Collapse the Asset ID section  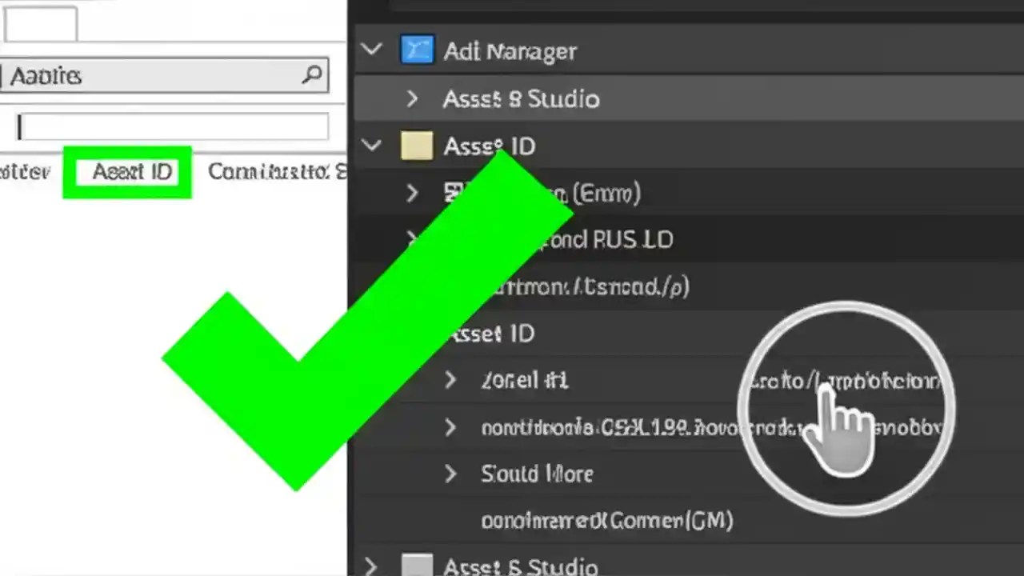[x=370, y=145]
